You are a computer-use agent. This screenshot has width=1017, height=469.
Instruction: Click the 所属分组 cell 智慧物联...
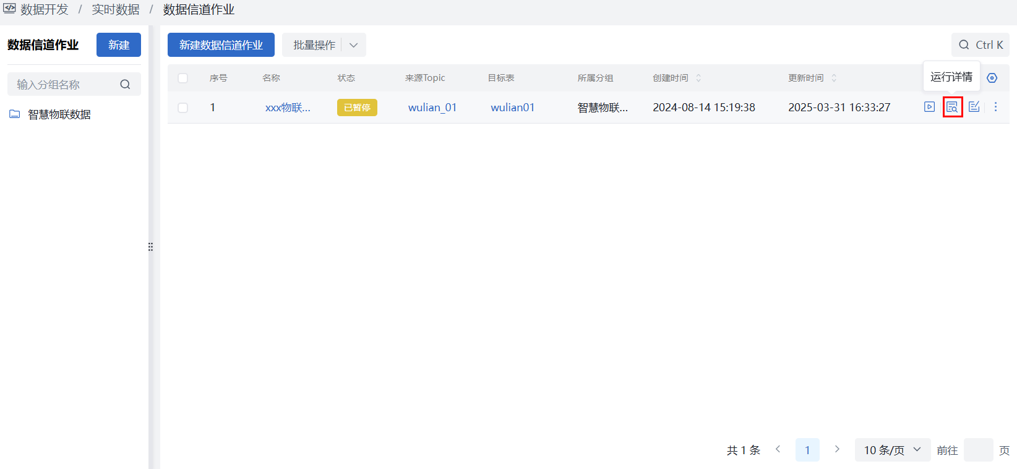603,108
